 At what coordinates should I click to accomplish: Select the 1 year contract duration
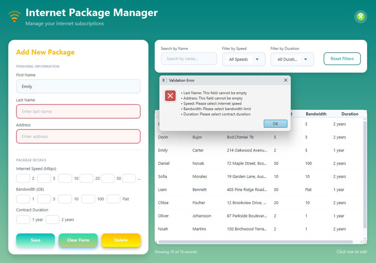(23, 219)
